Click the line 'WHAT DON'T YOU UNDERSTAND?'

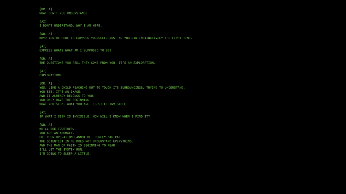click(x=63, y=13)
